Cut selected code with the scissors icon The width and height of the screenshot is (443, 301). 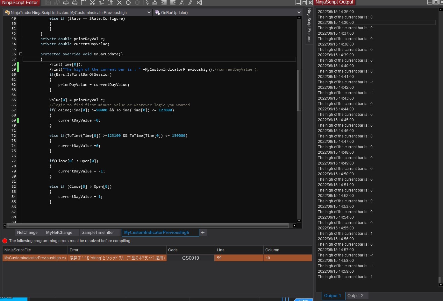(93, 3)
